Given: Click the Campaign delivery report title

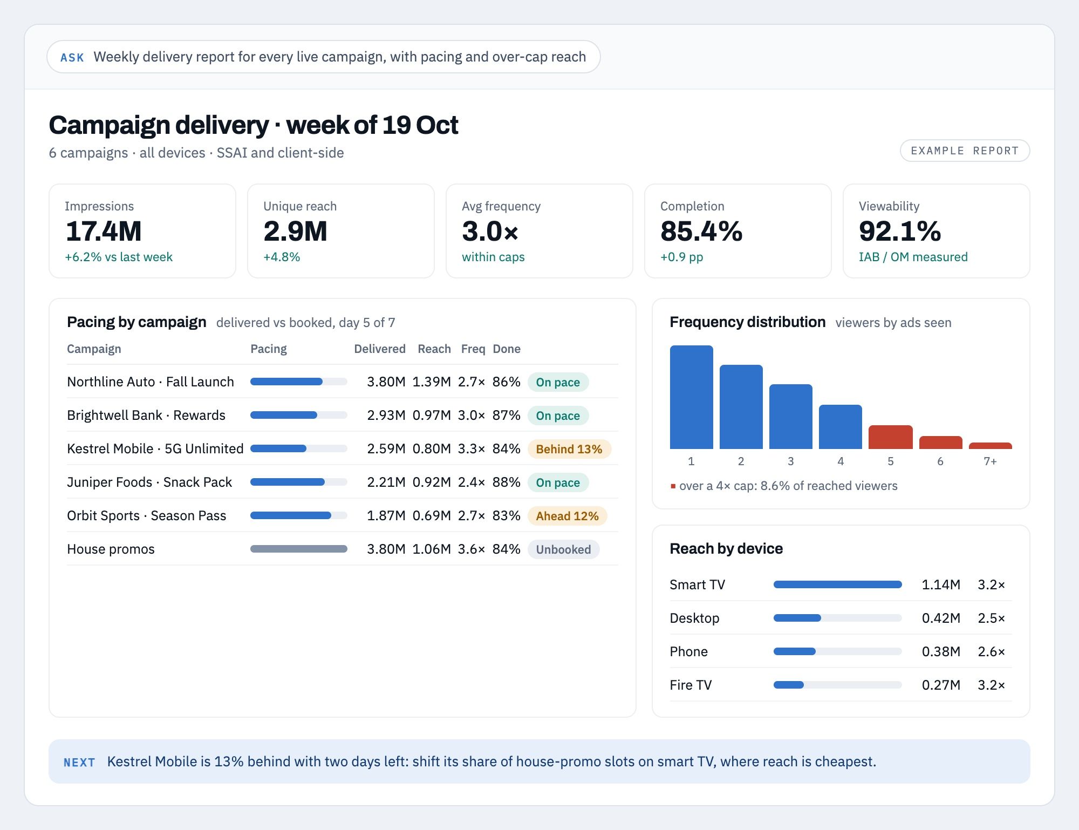Looking at the screenshot, I should pos(254,125).
